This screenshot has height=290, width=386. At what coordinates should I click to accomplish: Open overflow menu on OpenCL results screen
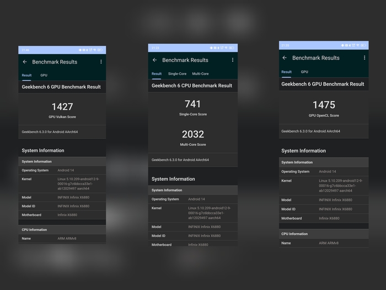click(x=364, y=57)
